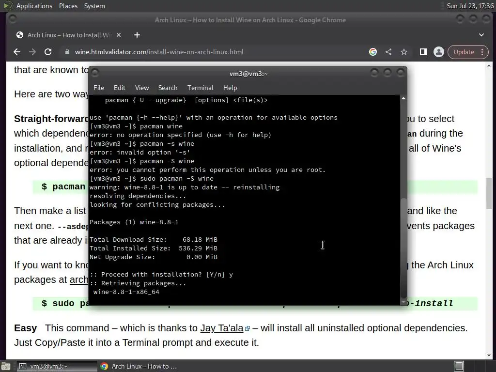Click the terminal scrollbar thumb

tap(403, 248)
